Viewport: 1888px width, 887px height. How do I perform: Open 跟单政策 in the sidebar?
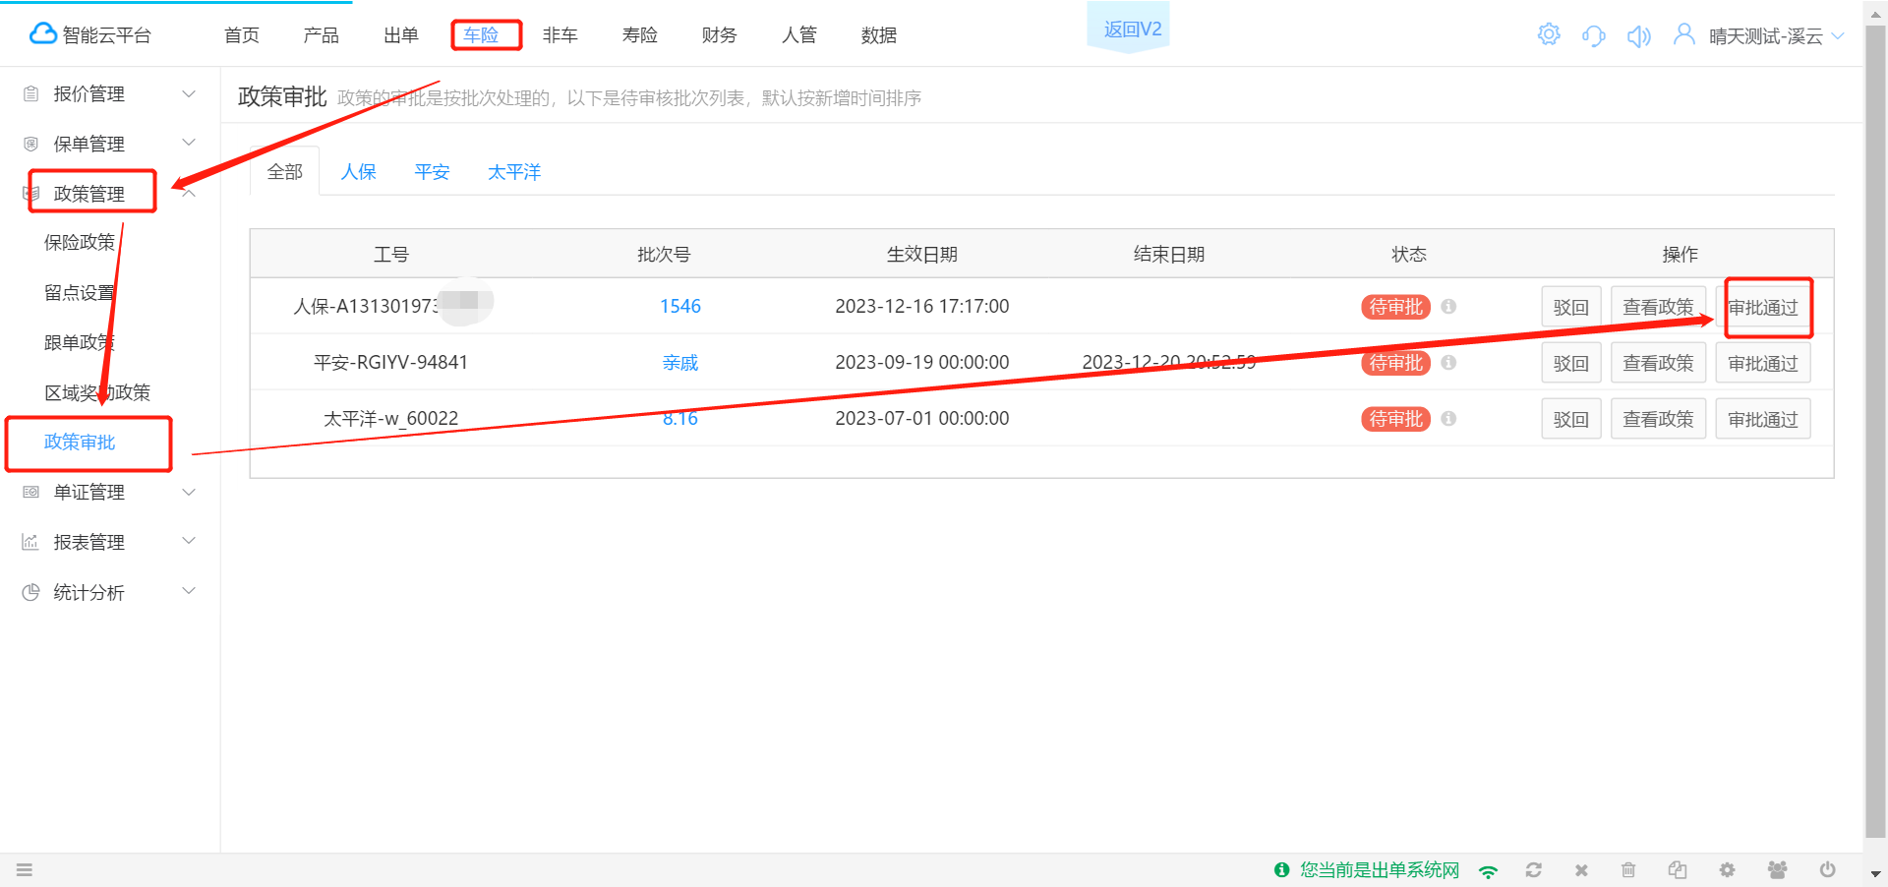tap(80, 342)
